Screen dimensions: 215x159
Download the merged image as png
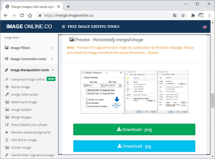point(134,129)
